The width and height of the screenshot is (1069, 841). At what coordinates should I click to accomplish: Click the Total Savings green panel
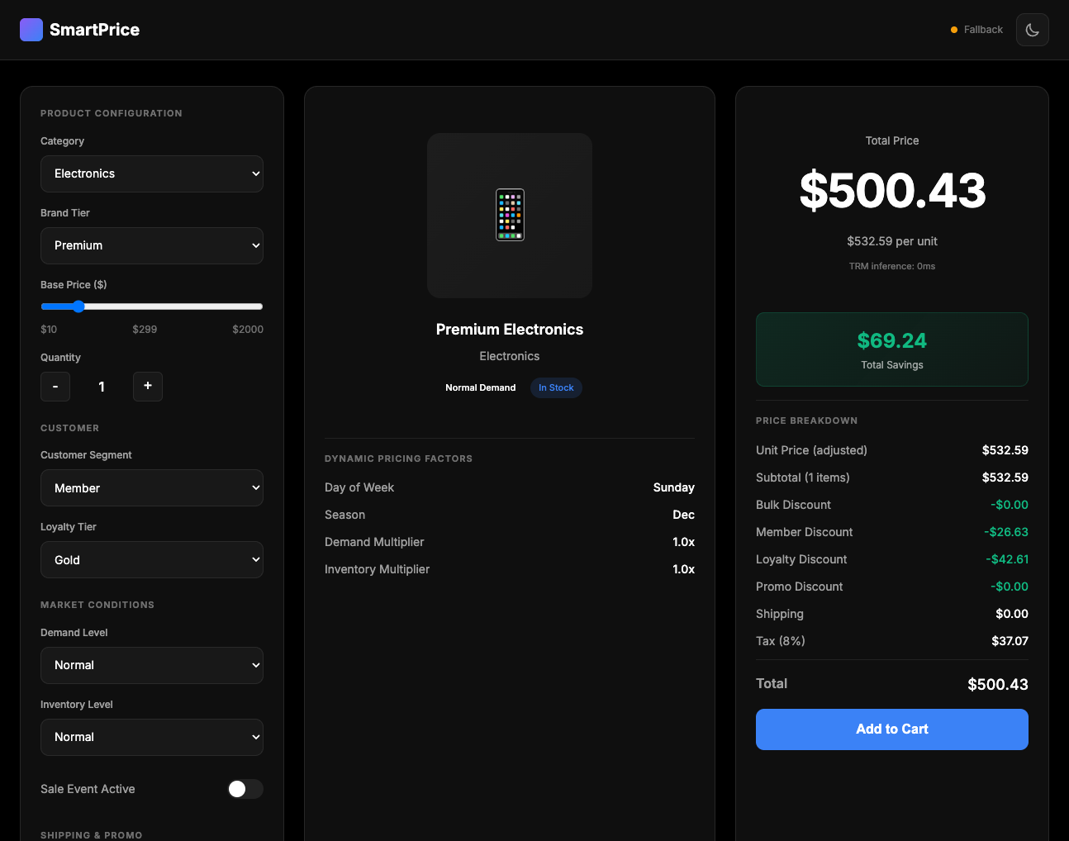(x=891, y=349)
